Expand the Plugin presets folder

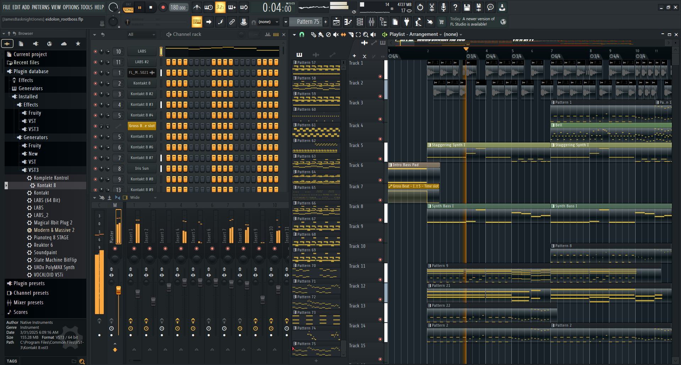(29, 283)
